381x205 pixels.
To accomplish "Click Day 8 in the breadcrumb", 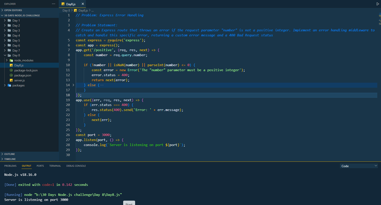I will click(x=66, y=10).
